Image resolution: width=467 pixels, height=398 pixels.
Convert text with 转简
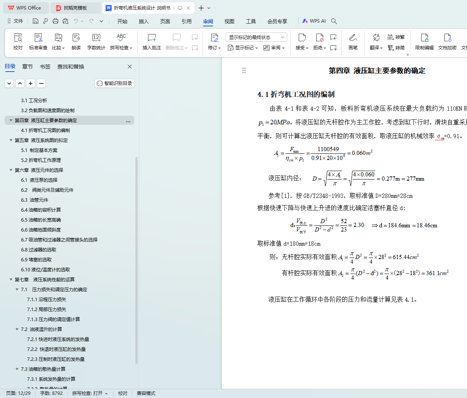[396, 48]
